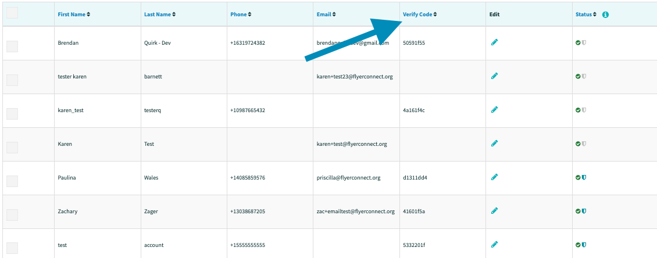The width and height of the screenshot is (657, 258).
Task: Click verify code 5332201f
Action: coord(414,245)
